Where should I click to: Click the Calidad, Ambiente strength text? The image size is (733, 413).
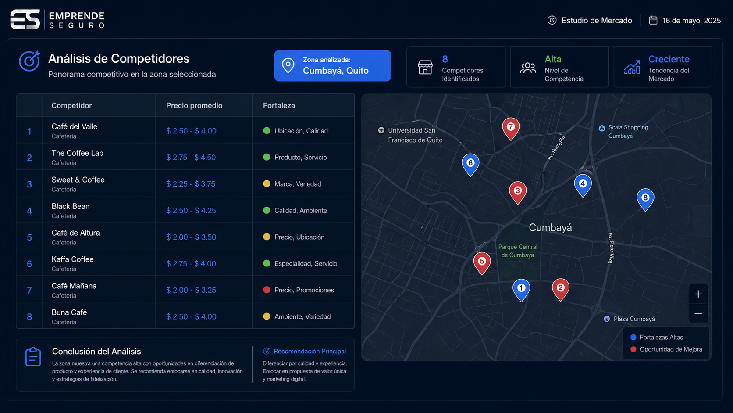pos(301,210)
